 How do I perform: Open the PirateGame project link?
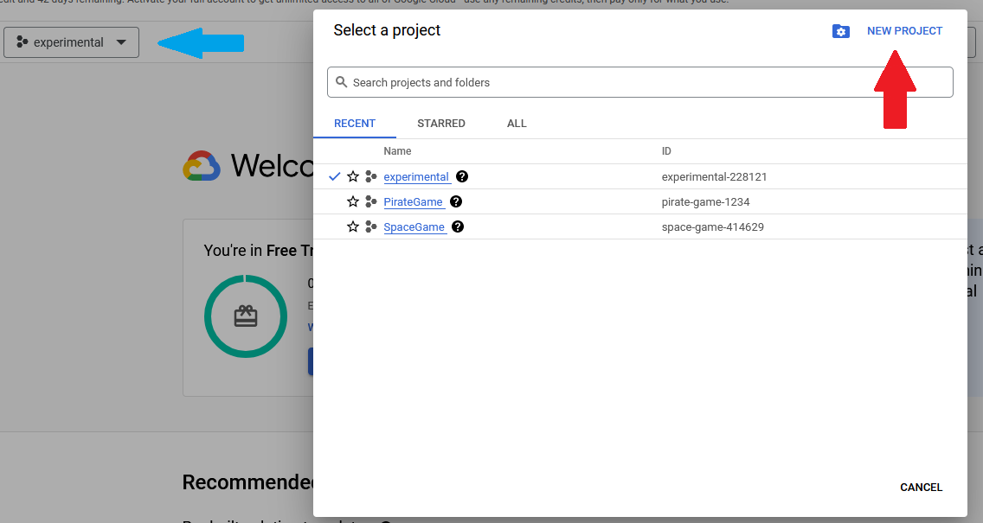point(414,201)
